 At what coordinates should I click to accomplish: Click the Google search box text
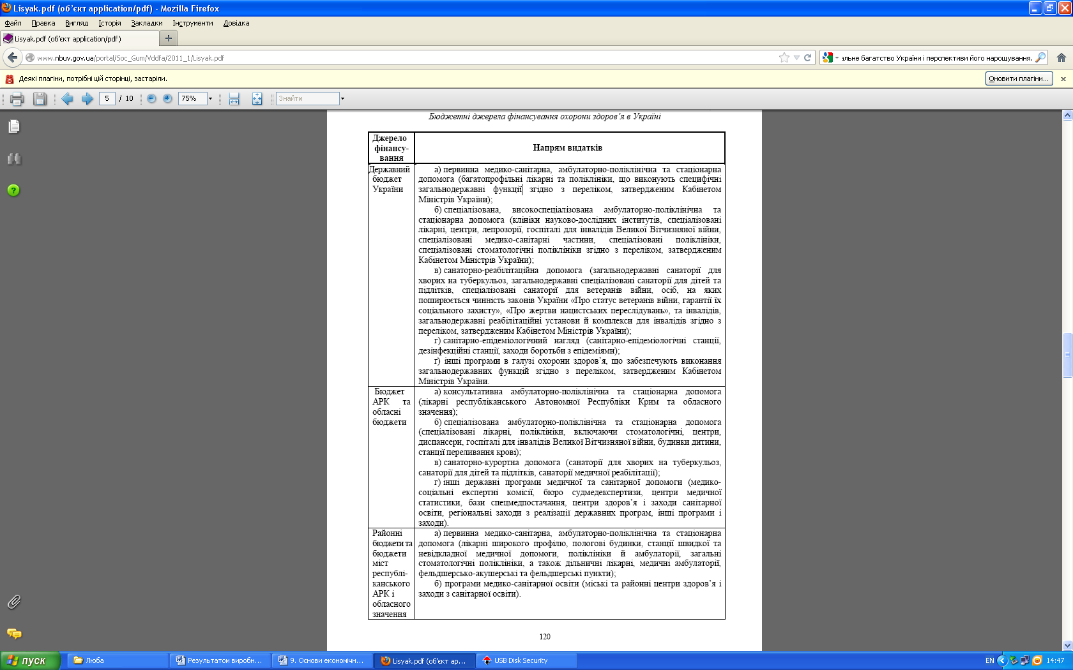[937, 57]
